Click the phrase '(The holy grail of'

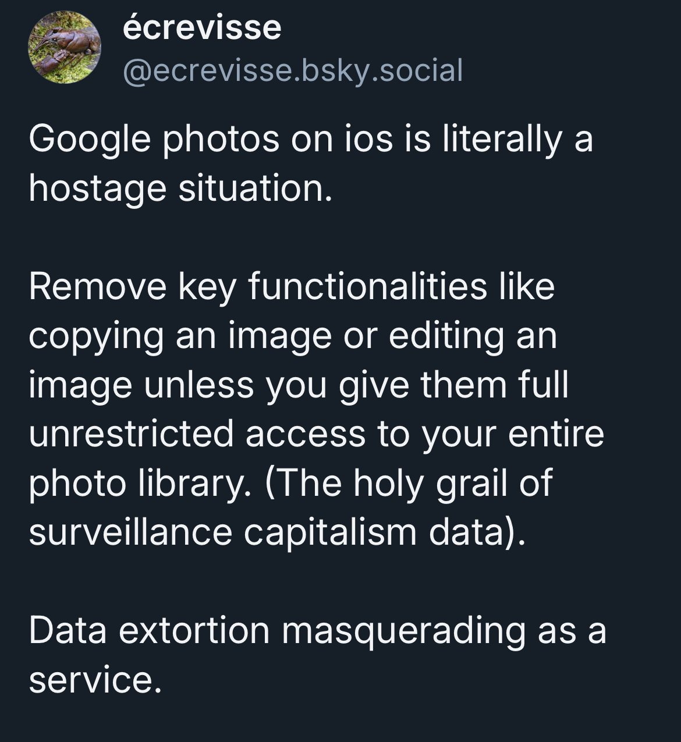(409, 483)
